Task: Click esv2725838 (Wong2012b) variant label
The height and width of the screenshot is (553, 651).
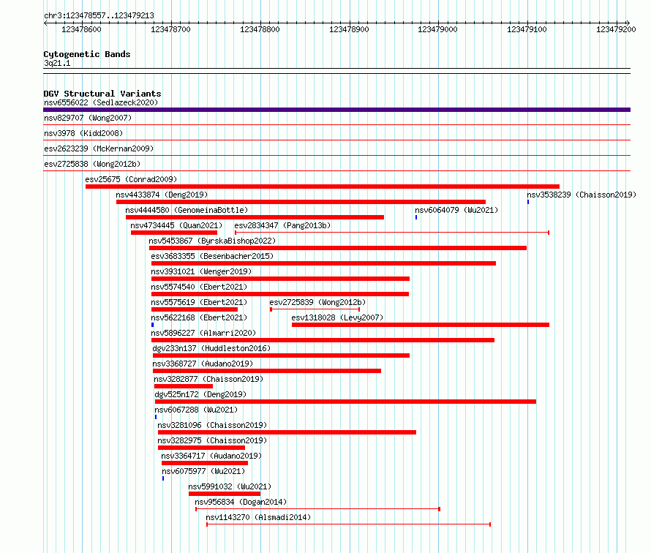Action: pos(92,164)
